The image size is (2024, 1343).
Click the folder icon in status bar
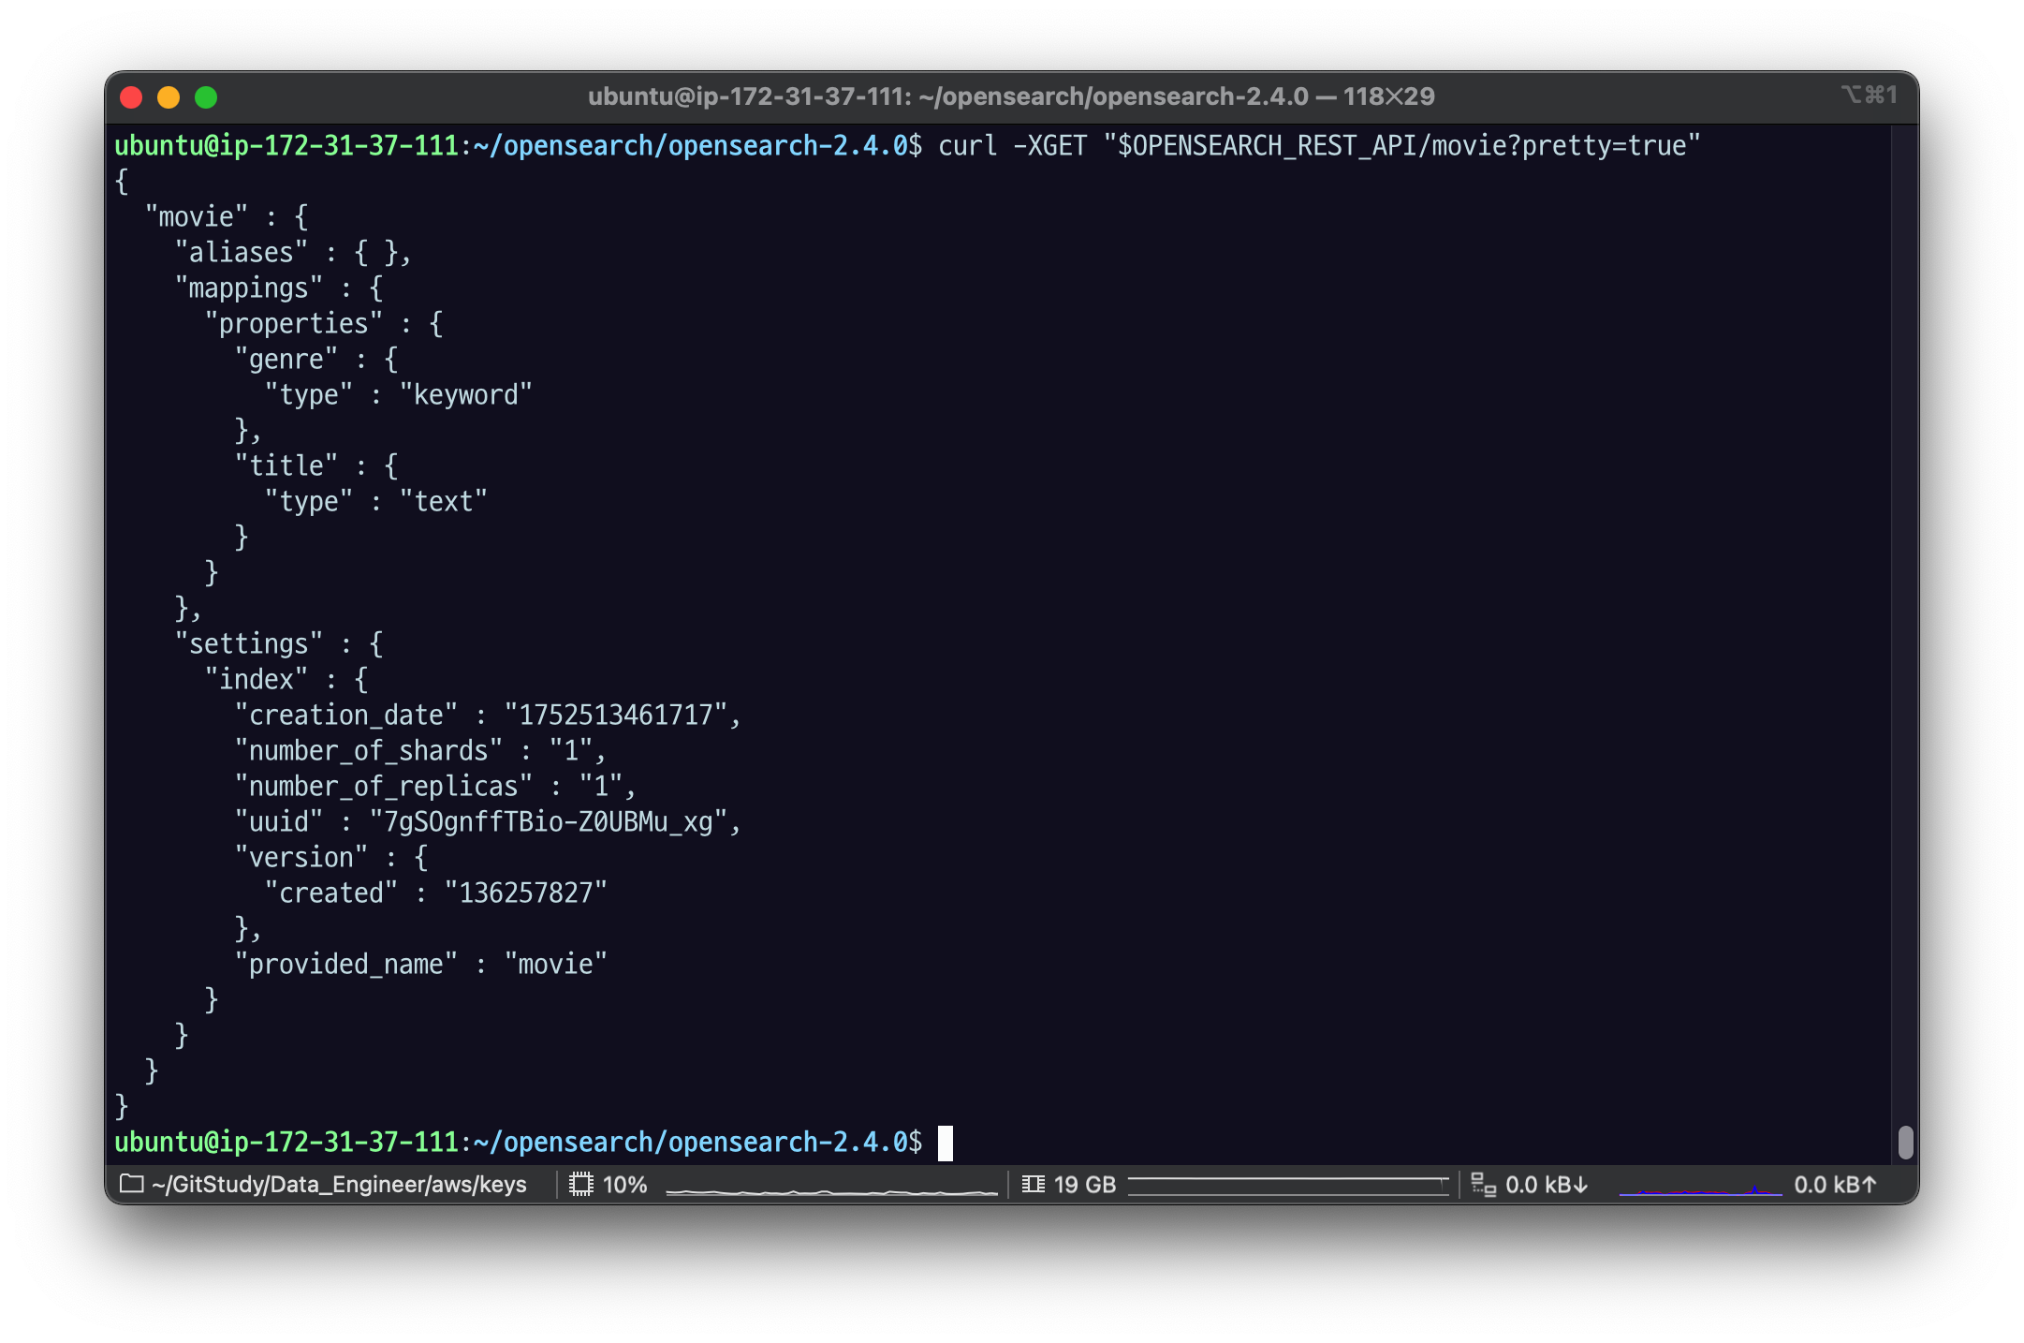pyautogui.click(x=132, y=1184)
